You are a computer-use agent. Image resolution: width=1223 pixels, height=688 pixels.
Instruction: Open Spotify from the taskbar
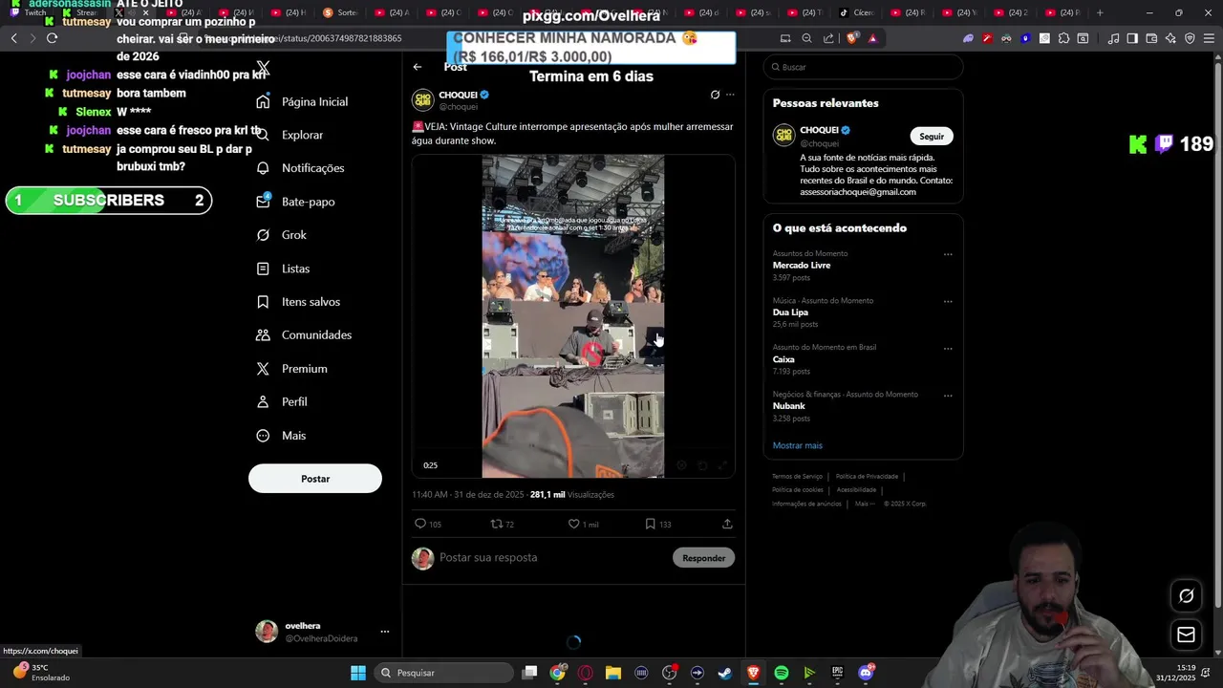pos(781,673)
